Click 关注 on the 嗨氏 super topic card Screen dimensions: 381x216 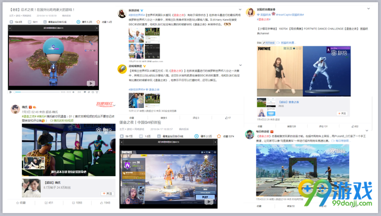pyautogui.click(x=107, y=193)
